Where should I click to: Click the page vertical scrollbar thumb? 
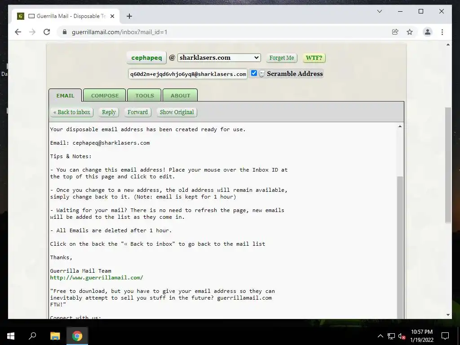click(448, 165)
